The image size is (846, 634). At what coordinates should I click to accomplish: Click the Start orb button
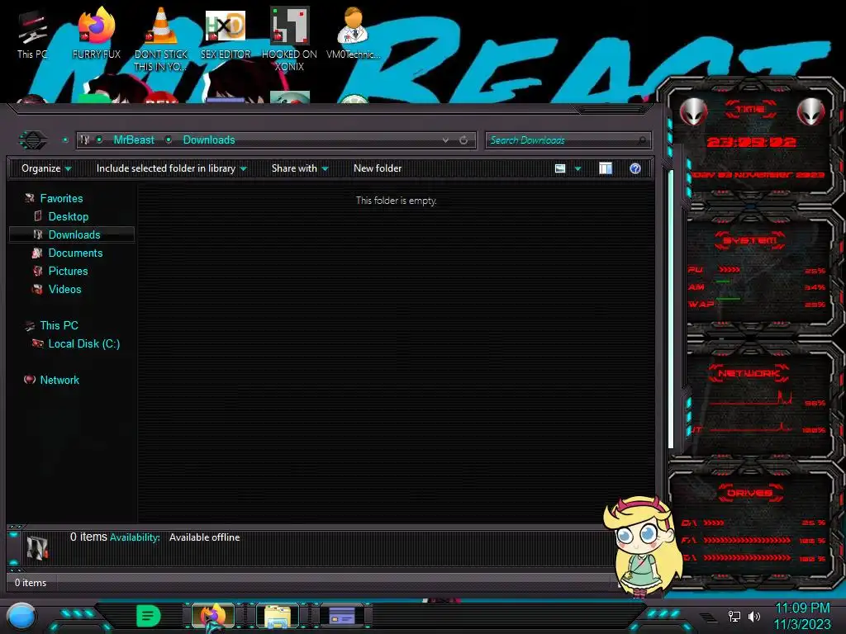pos(21,617)
